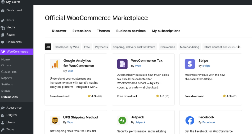Click the WooCommerce W logo icon
Image resolution: width=252 pixels, height=134 pixels.
tap(3, 52)
